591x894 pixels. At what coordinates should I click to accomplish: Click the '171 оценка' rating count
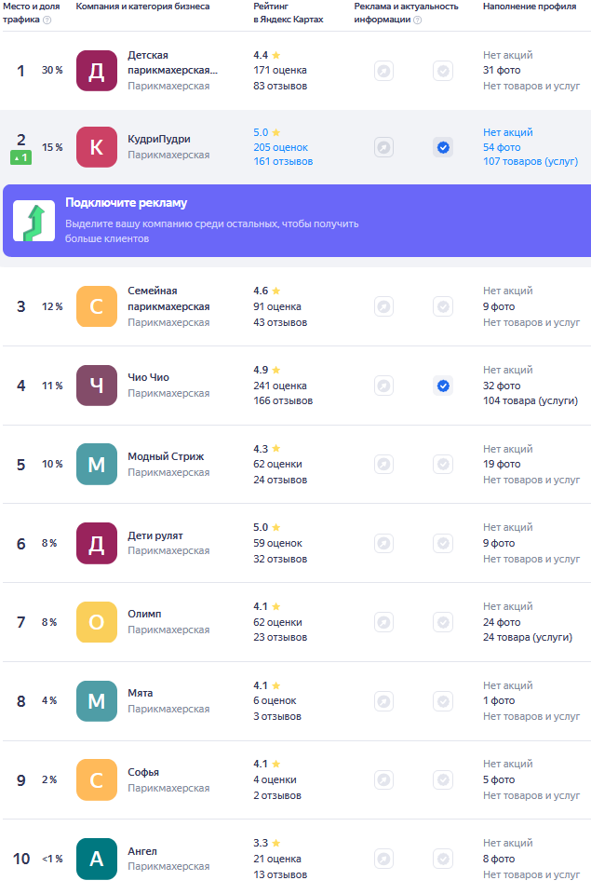click(280, 70)
